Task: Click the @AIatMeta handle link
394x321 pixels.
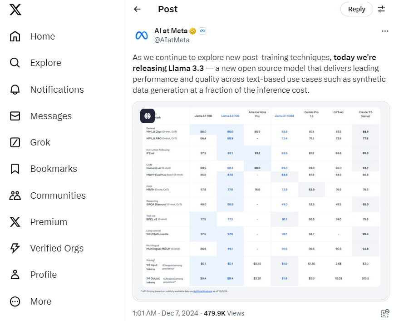Action: pos(172,40)
